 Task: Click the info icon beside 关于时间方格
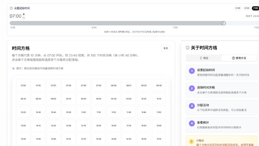pyautogui.click(x=187, y=48)
